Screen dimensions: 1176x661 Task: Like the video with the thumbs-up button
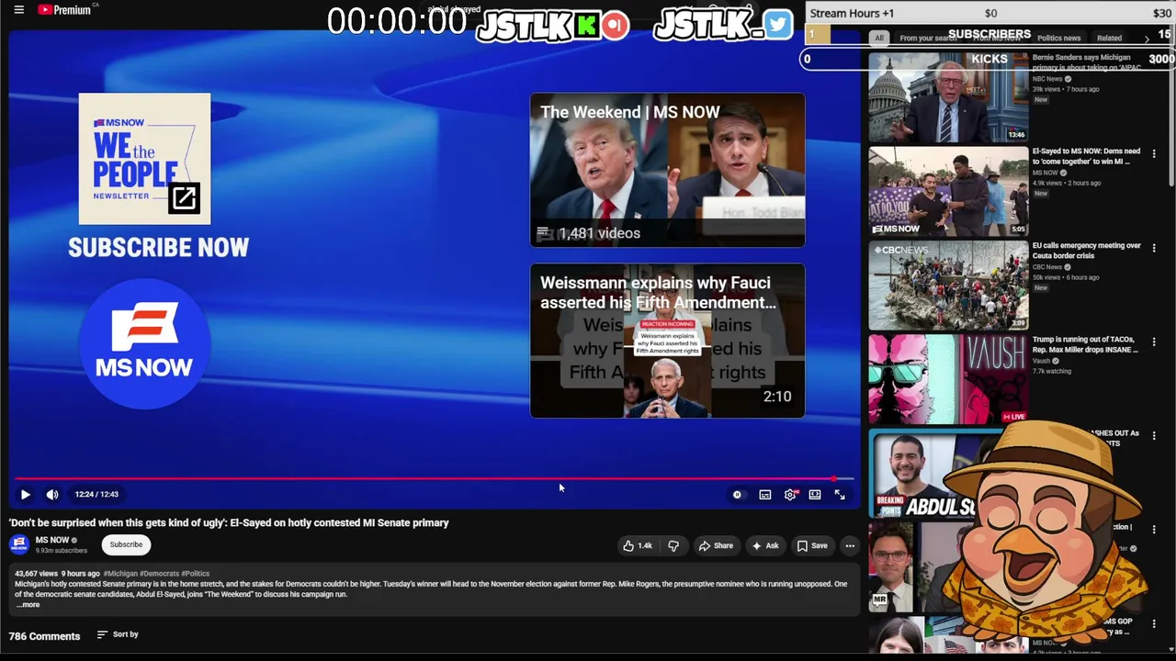point(638,545)
